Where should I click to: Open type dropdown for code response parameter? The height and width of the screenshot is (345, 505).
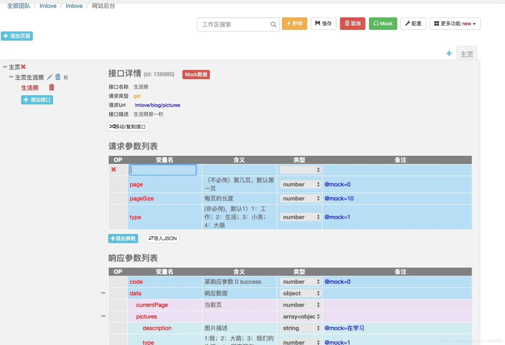point(300,282)
